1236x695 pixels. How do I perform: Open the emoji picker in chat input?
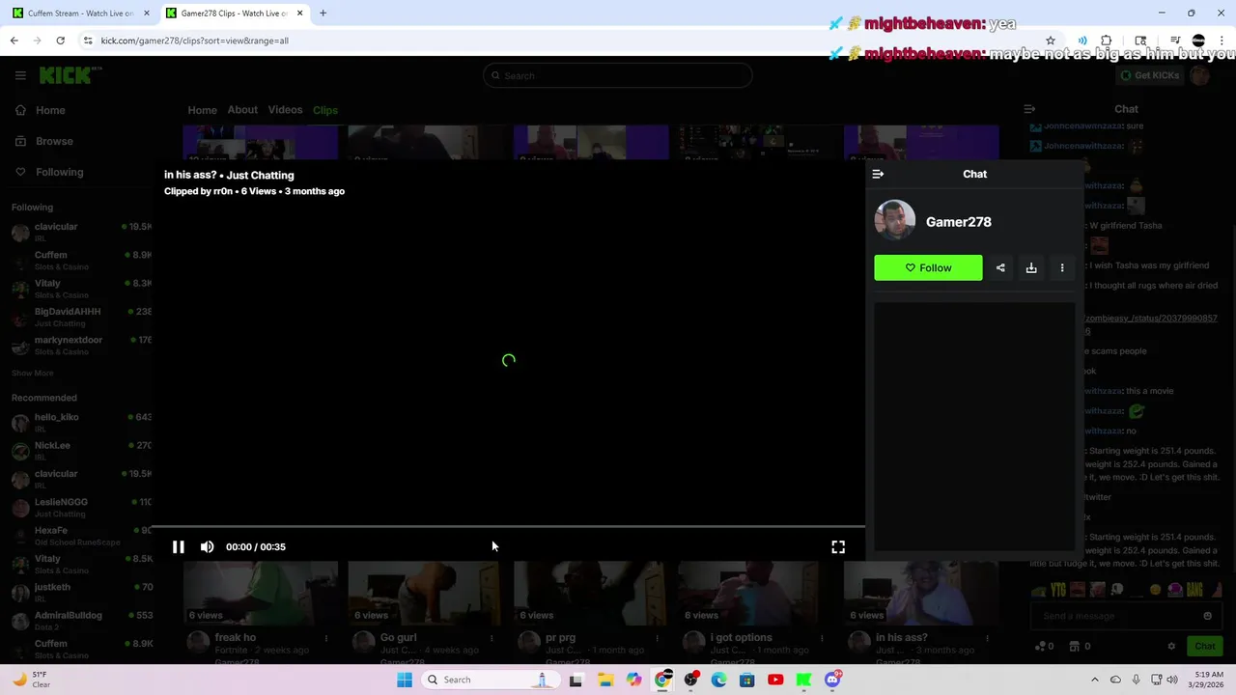1207,616
